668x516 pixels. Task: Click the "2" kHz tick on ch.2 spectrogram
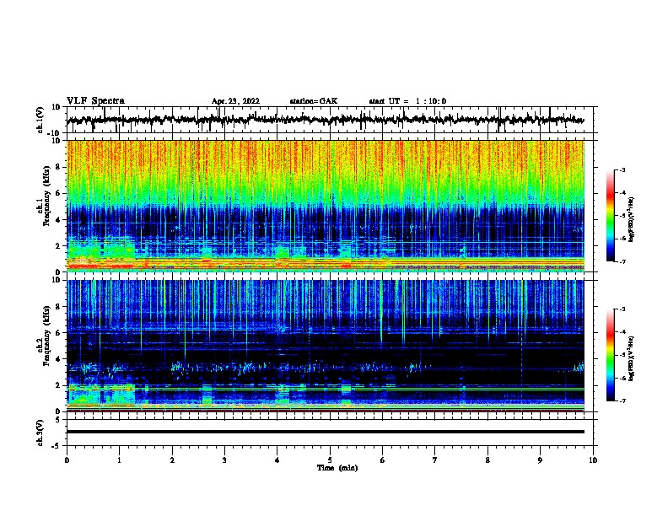59,385
